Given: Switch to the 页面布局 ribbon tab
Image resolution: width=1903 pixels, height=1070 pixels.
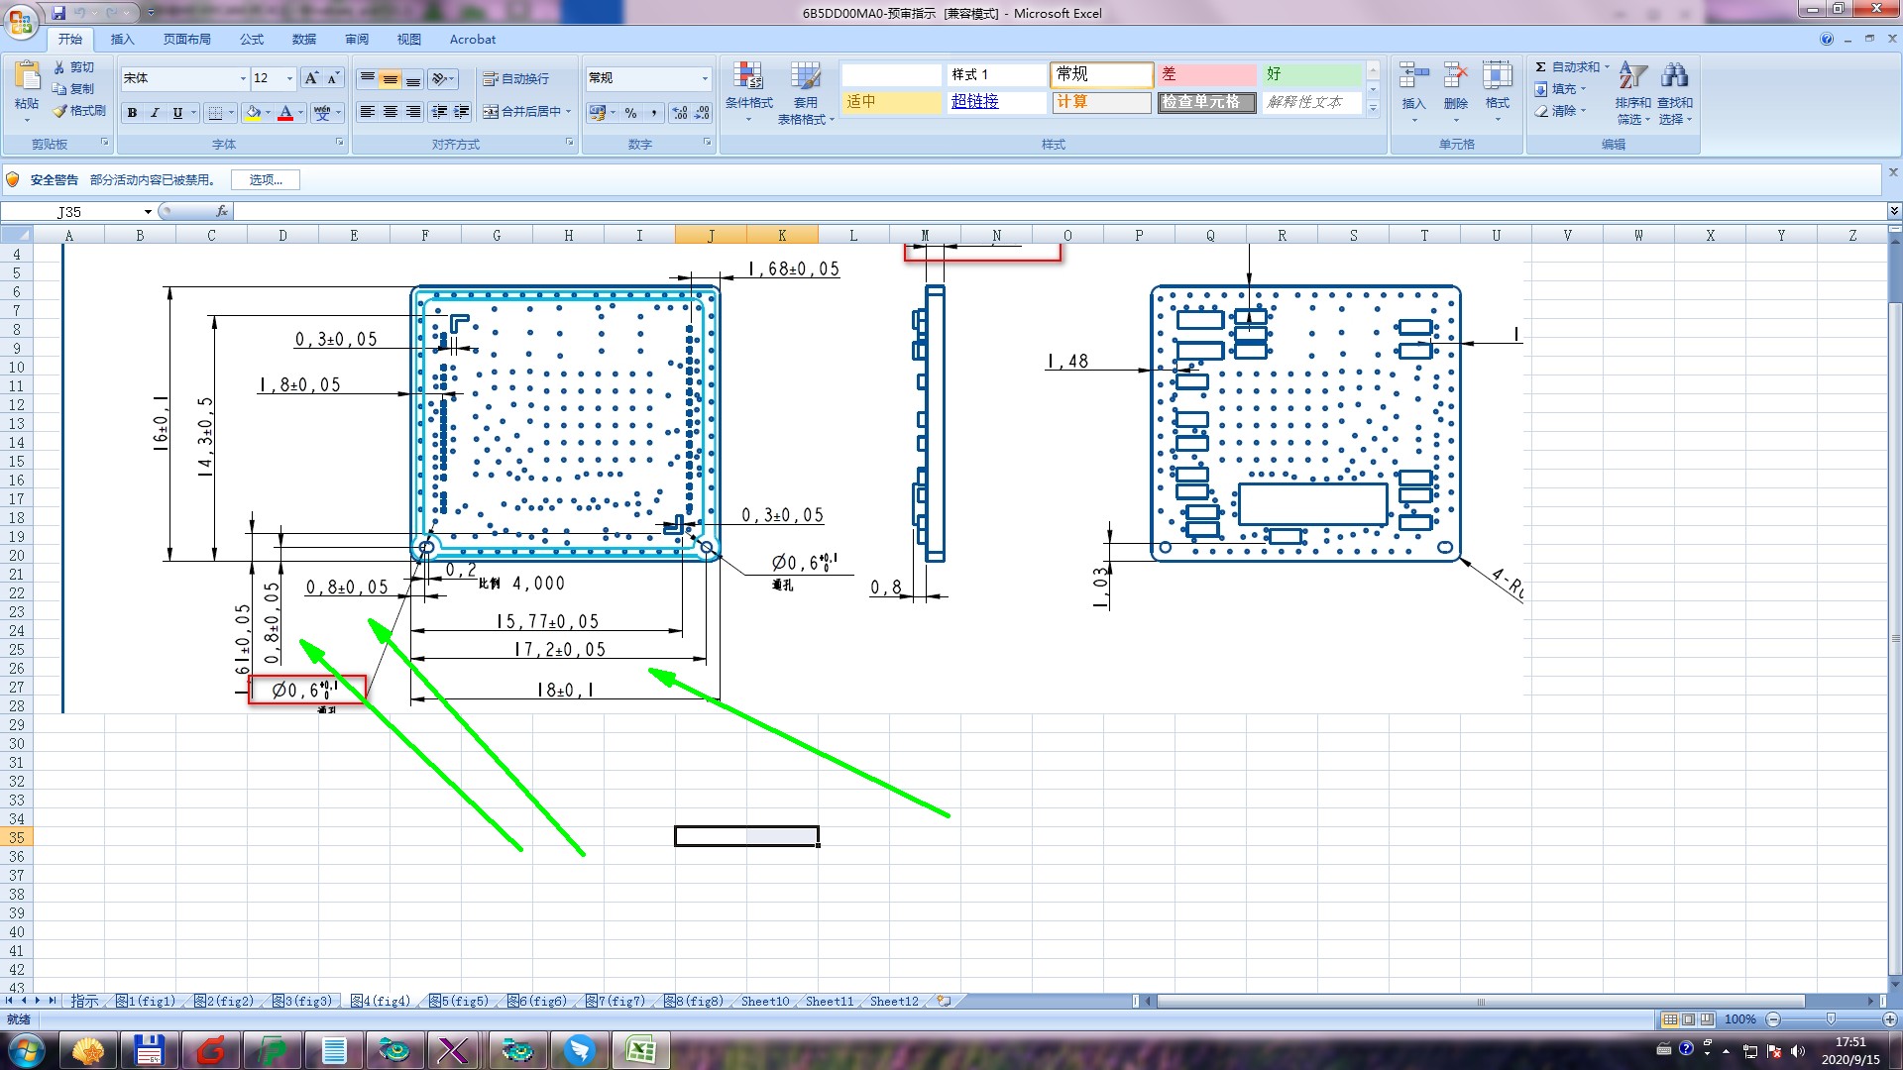Looking at the screenshot, I should click(x=186, y=40).
